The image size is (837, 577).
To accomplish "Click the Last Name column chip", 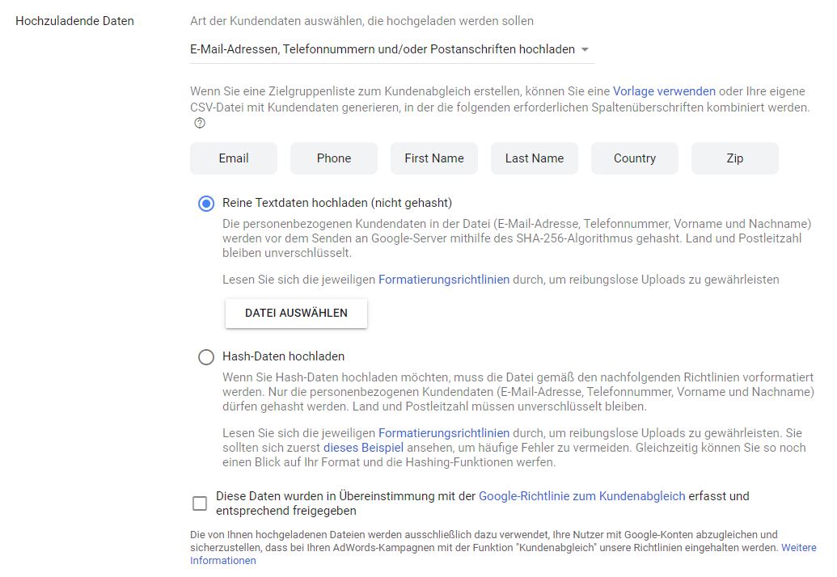I will 535,158.
